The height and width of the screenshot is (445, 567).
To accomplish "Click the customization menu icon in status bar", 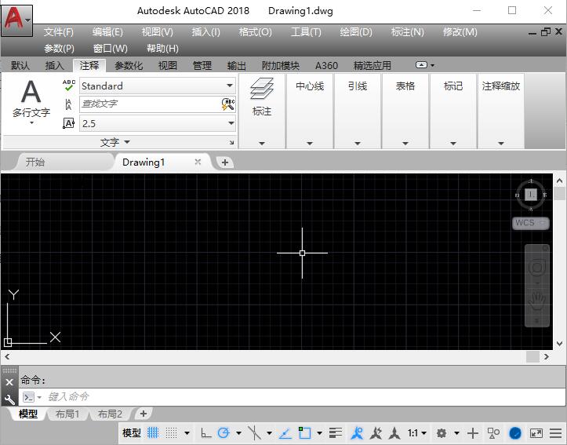I will [x=556, y=432].
